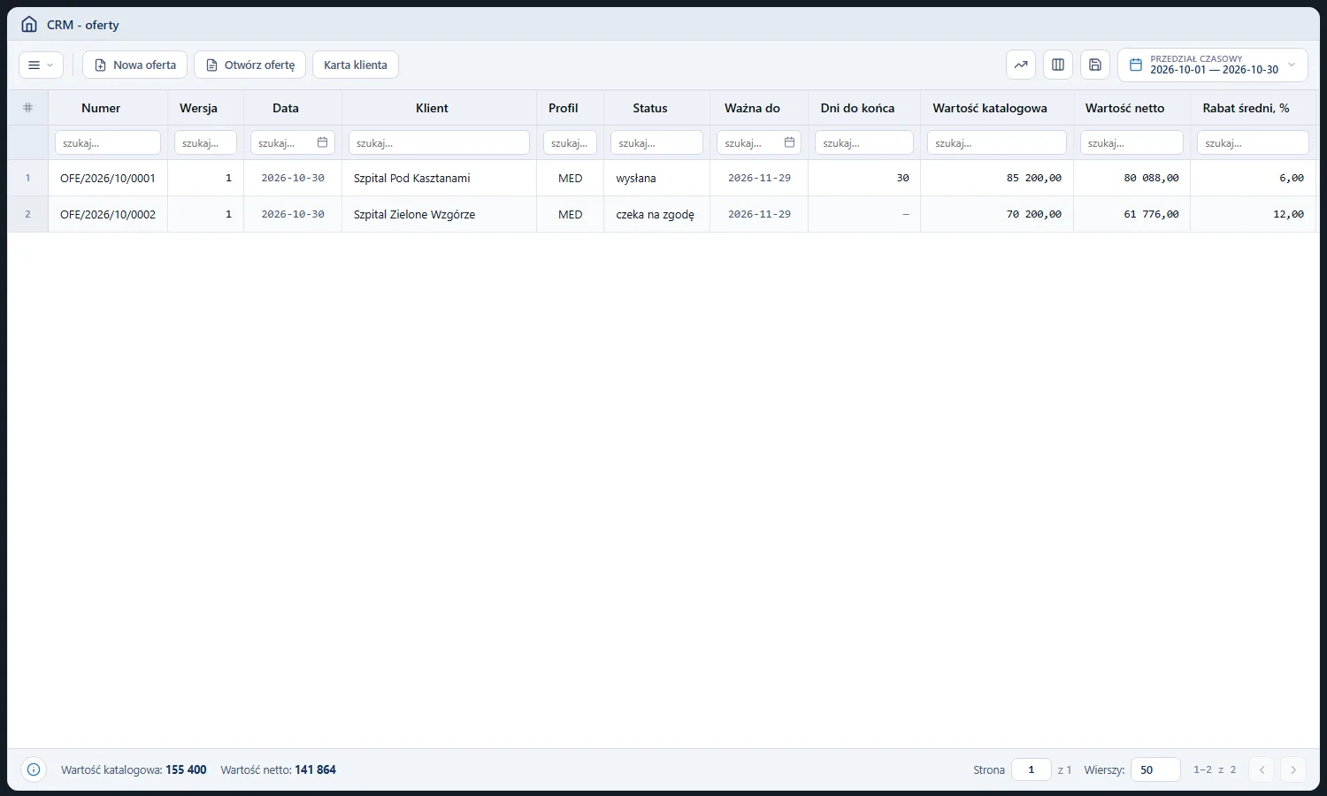The width and height of the screenshot is (1327, 796).
Task: Click the status cell czeka na zgodę
Action: point(656,214)
